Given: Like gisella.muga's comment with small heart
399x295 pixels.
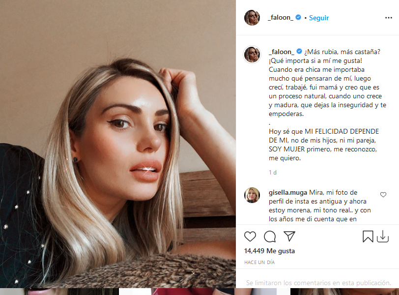Looking at the screenshot, I should [x=383, y=195].
